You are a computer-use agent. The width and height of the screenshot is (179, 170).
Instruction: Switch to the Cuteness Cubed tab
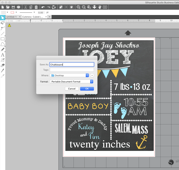pos(32,17)
